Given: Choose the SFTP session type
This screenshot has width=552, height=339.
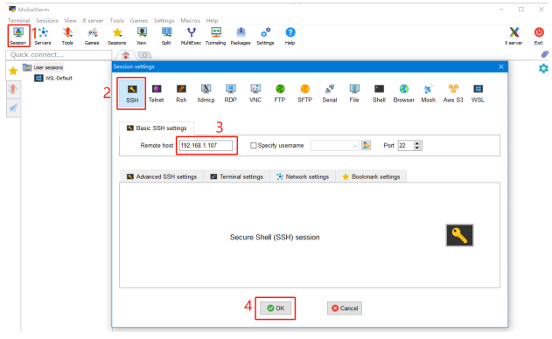Looking at the screenshot, I should pos(304,93).
